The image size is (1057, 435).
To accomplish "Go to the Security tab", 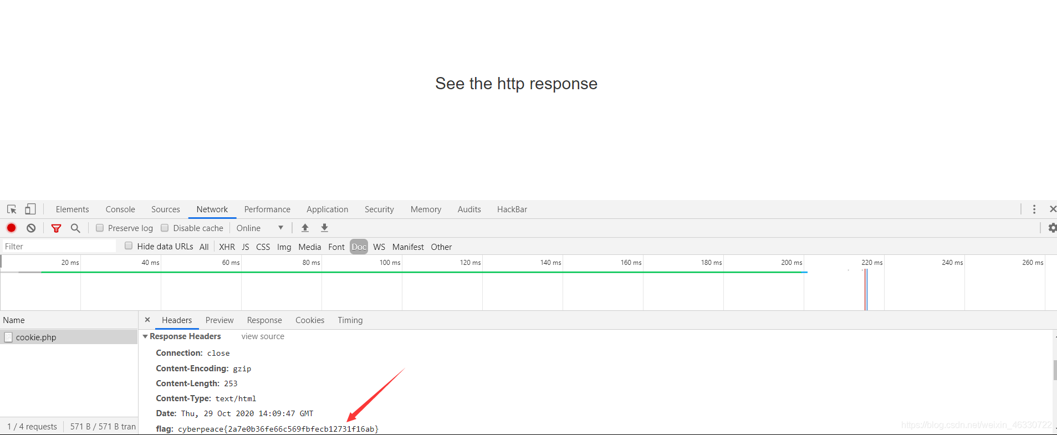I will point(379,209).
